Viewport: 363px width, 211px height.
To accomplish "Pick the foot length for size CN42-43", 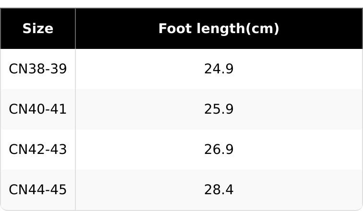I will tap(218, 150).
